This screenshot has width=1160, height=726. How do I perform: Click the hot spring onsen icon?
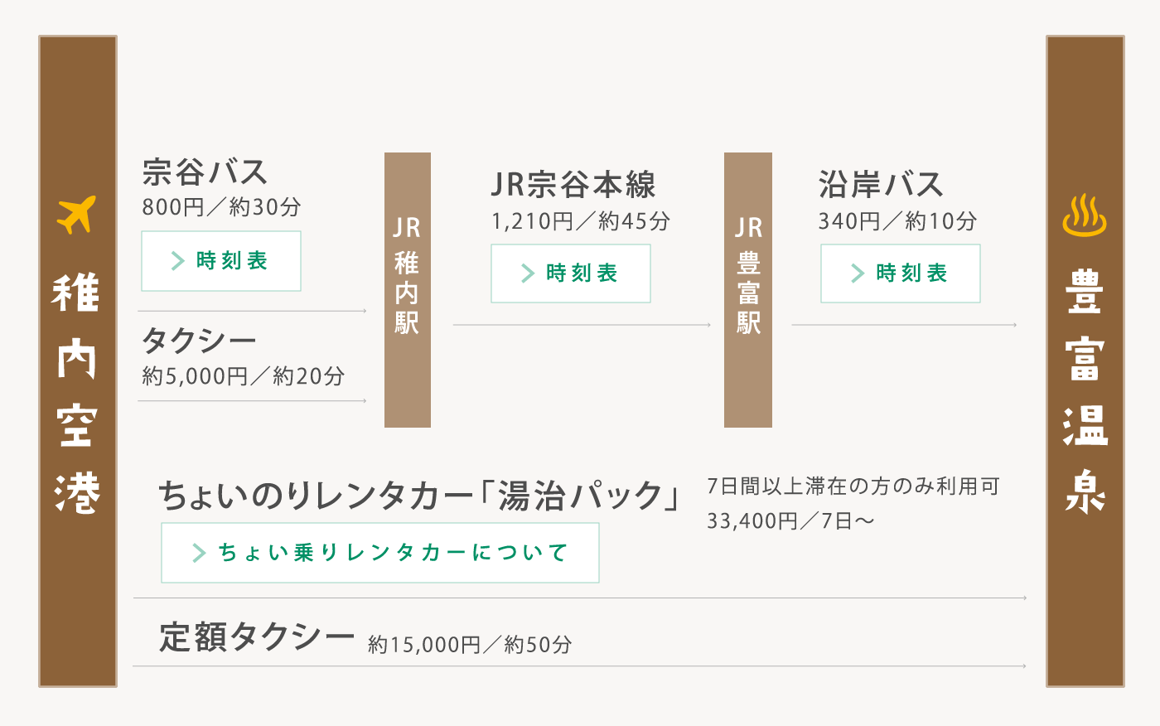pyautogui.click(x=1085, y=215)
